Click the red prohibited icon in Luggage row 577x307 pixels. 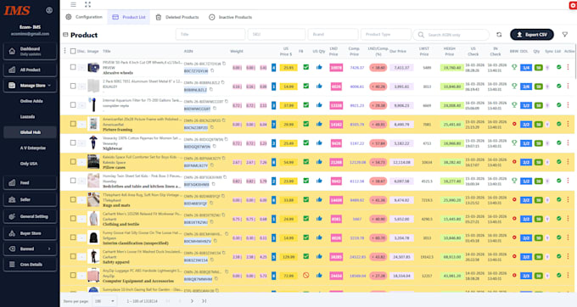[x=305, y=275]
